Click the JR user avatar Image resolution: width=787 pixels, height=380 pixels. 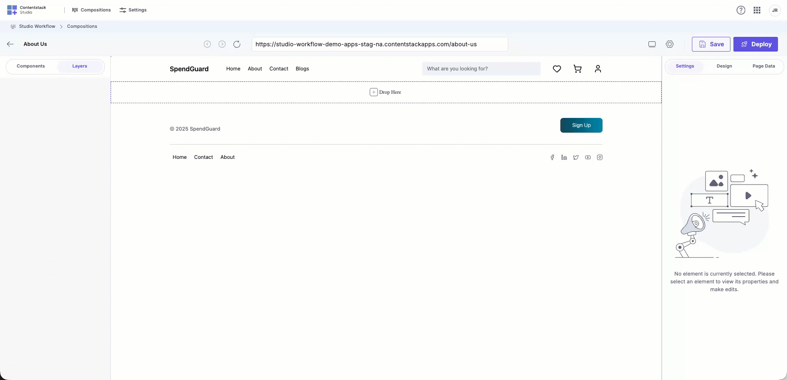point(774,10)
